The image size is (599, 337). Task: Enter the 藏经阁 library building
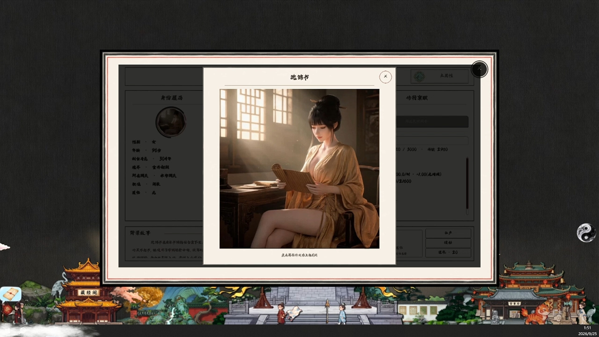pos(88,292)
